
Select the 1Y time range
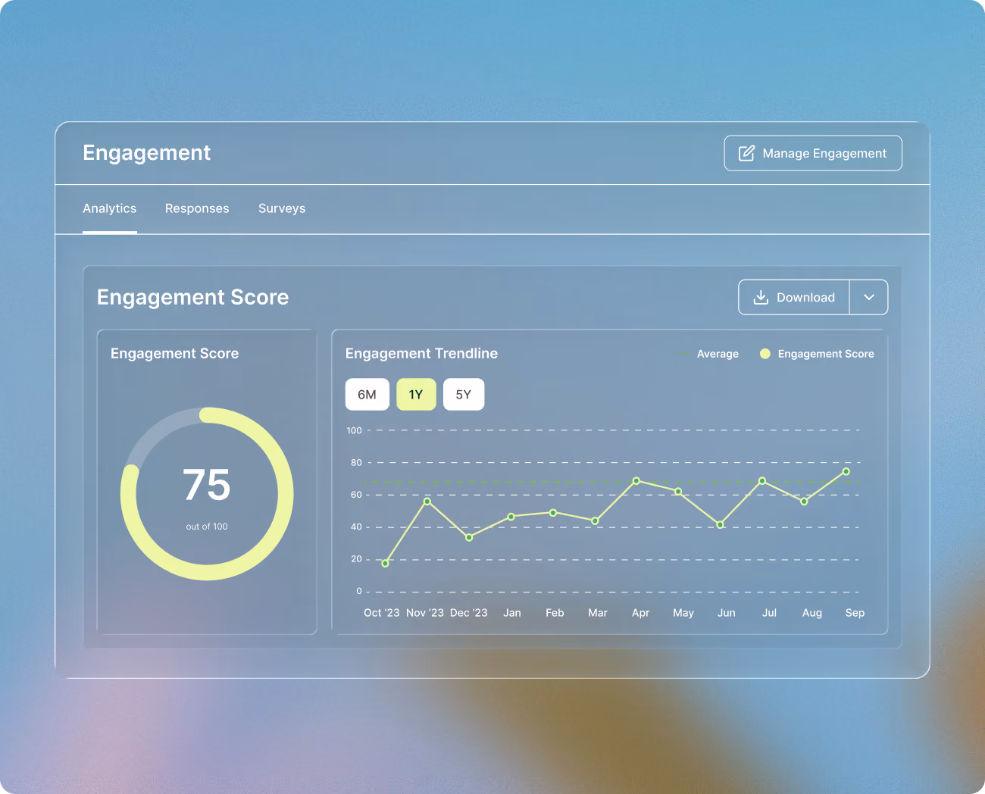tap(416, 394)
